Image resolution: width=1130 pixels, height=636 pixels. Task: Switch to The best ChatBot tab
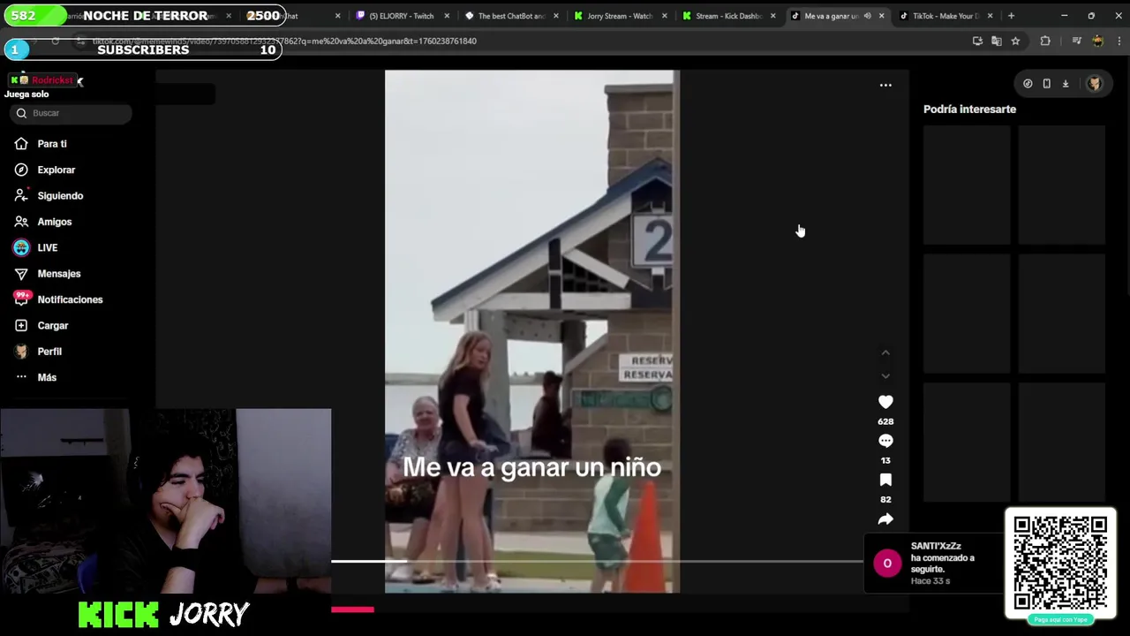(510, 16)
